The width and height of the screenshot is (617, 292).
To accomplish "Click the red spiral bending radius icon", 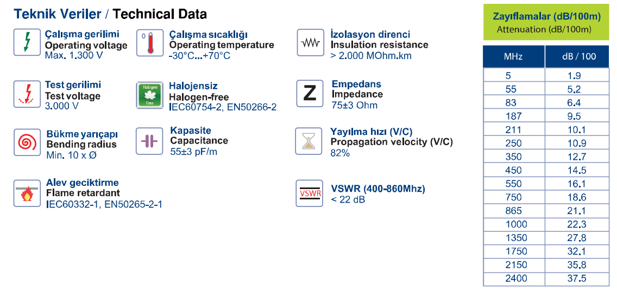I will coord(27,142).
